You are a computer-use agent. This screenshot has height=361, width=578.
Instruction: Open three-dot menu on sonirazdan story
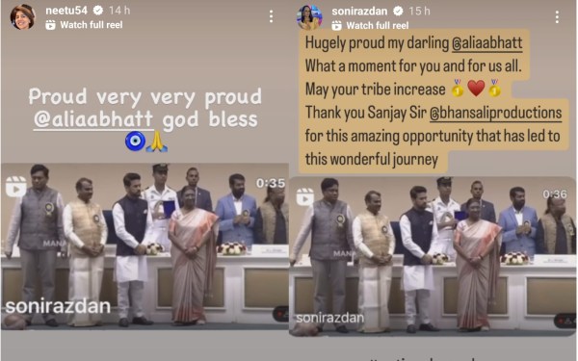pos(557,17)
